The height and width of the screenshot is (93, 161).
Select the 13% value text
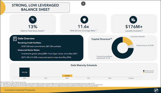pyautogui.click(x=33, y=27)
